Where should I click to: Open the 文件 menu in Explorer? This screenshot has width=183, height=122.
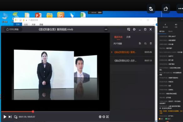(x=18, y=24)
